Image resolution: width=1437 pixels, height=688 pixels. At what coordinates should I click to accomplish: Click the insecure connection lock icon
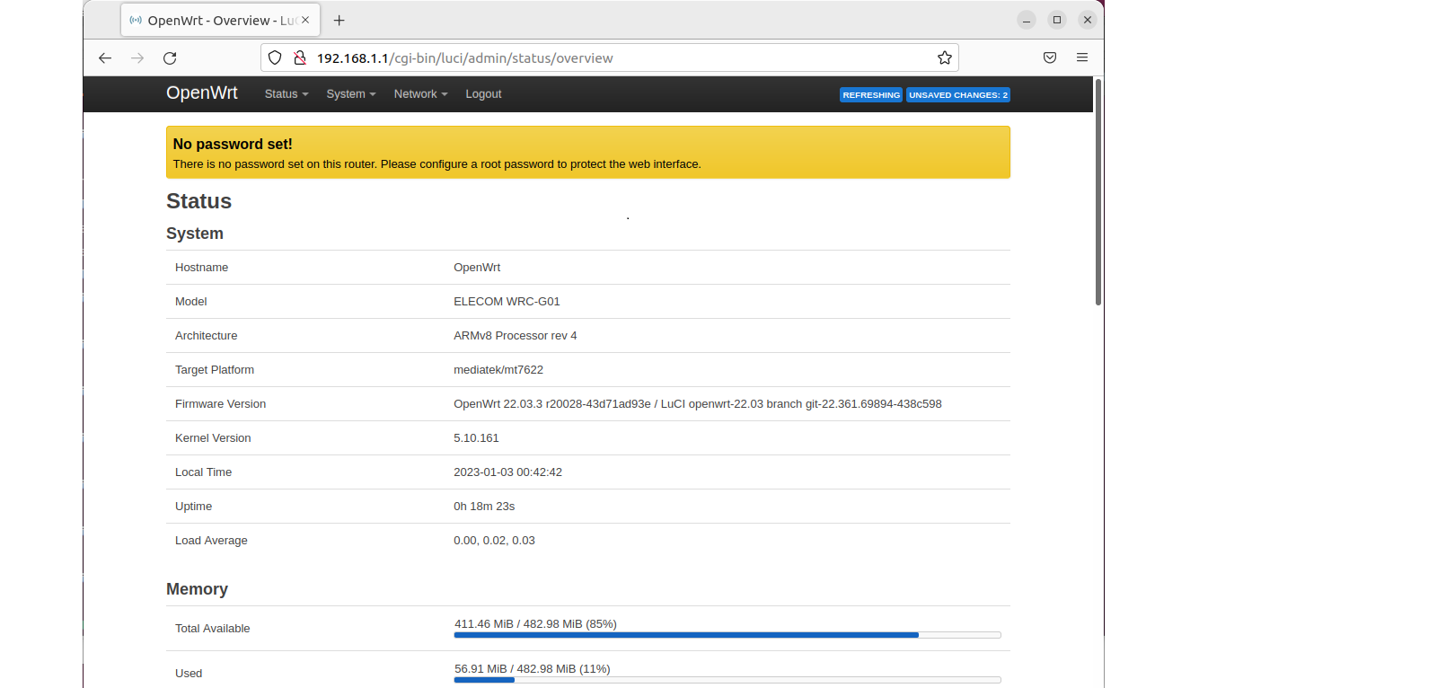pyautogui.click(x=300, y=57)
